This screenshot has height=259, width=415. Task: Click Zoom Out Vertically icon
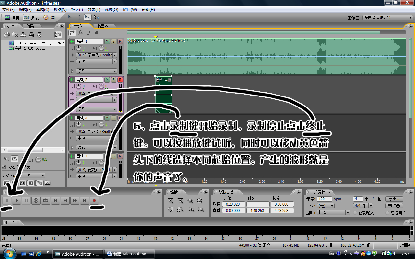click(x=201, y=209)
